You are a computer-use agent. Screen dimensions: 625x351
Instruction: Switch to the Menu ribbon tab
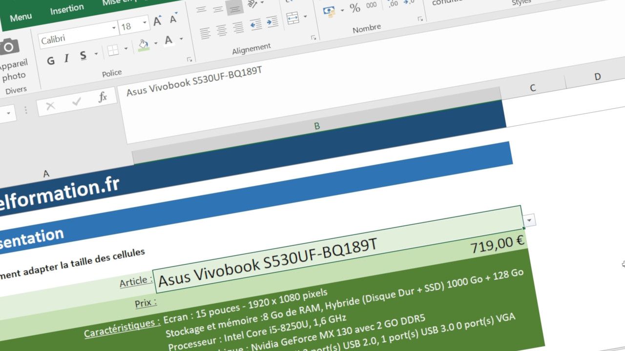pyautogui.click(x=21, y=18)
